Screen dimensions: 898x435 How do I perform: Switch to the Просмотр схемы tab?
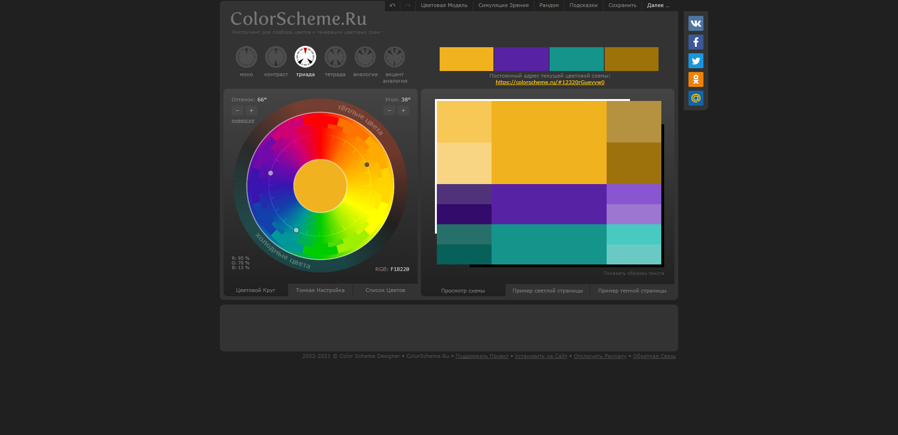tap(463, 291)
